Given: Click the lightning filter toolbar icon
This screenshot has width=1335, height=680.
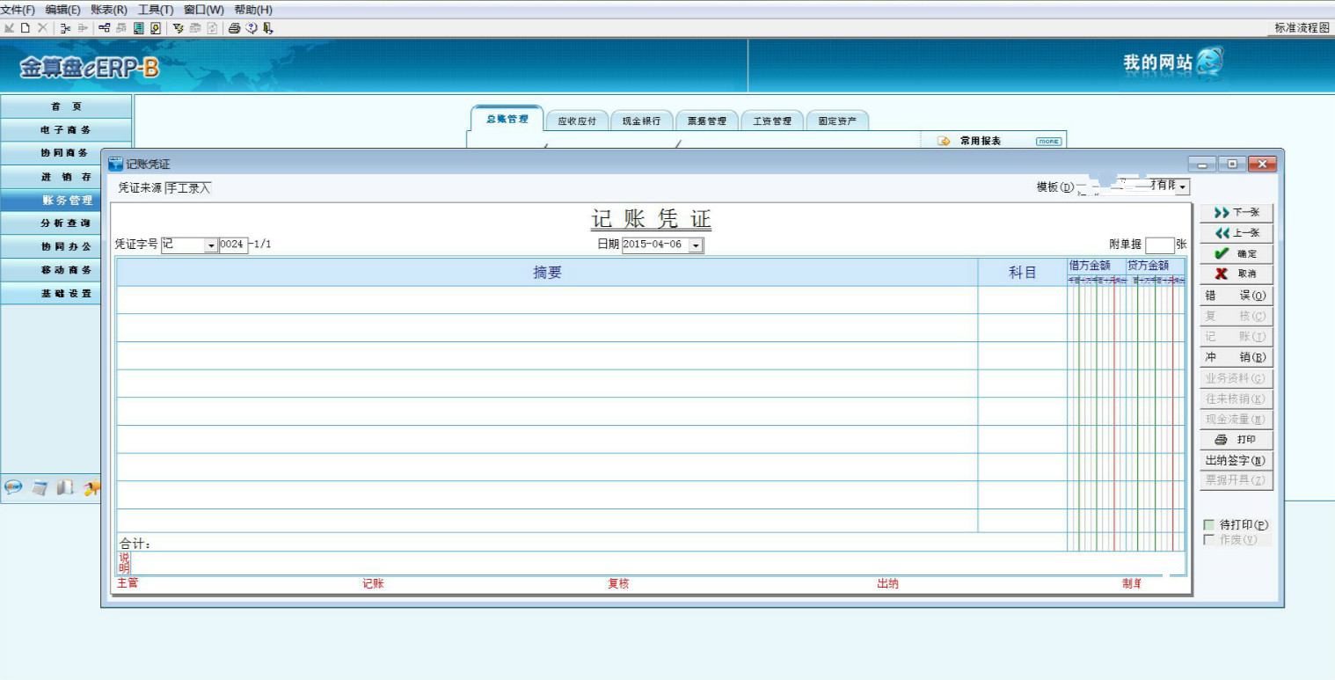Looking at the screenshot, I should [x=179, y=27].
